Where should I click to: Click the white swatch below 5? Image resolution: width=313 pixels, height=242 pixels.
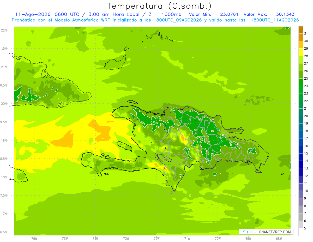(x=301, y=232)
